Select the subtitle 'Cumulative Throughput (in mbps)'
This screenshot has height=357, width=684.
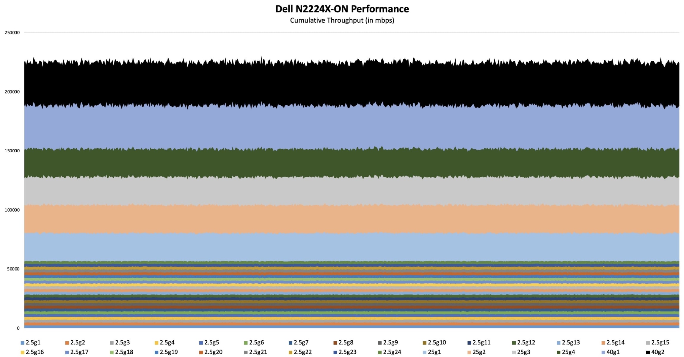pos(342,20)
